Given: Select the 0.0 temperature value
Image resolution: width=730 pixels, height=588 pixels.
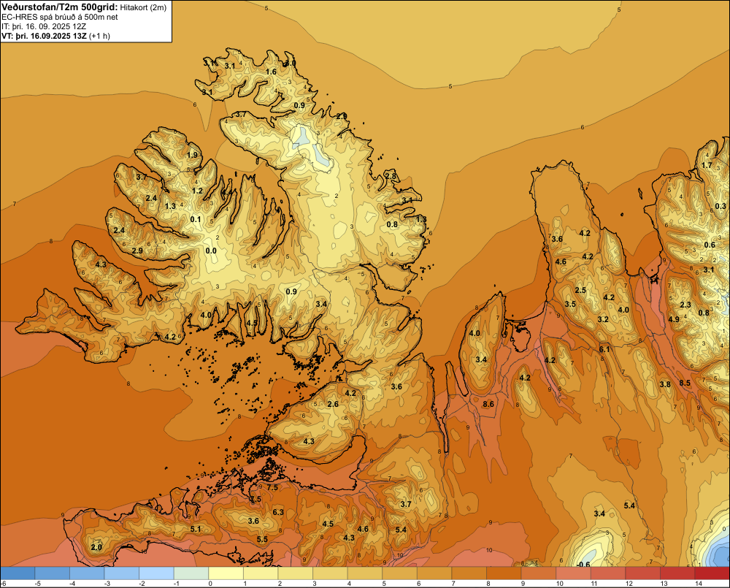Looking at the screenshot, I should pos(211,251).
